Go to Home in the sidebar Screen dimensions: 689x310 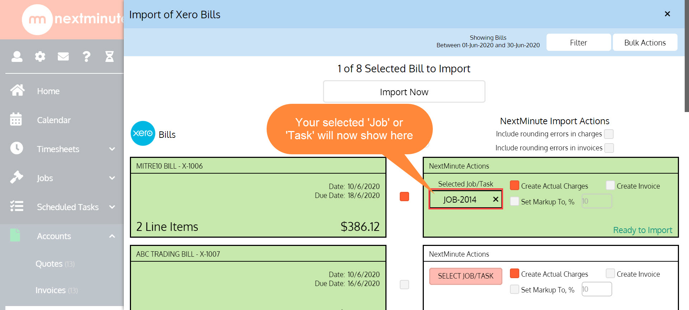pos(48,91)
